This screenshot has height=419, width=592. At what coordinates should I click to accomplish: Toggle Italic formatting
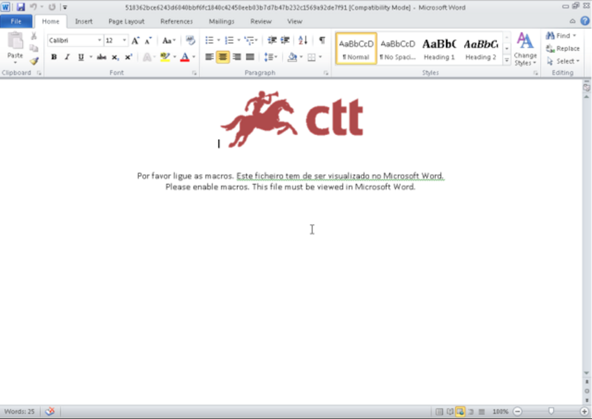pos(67,57)
